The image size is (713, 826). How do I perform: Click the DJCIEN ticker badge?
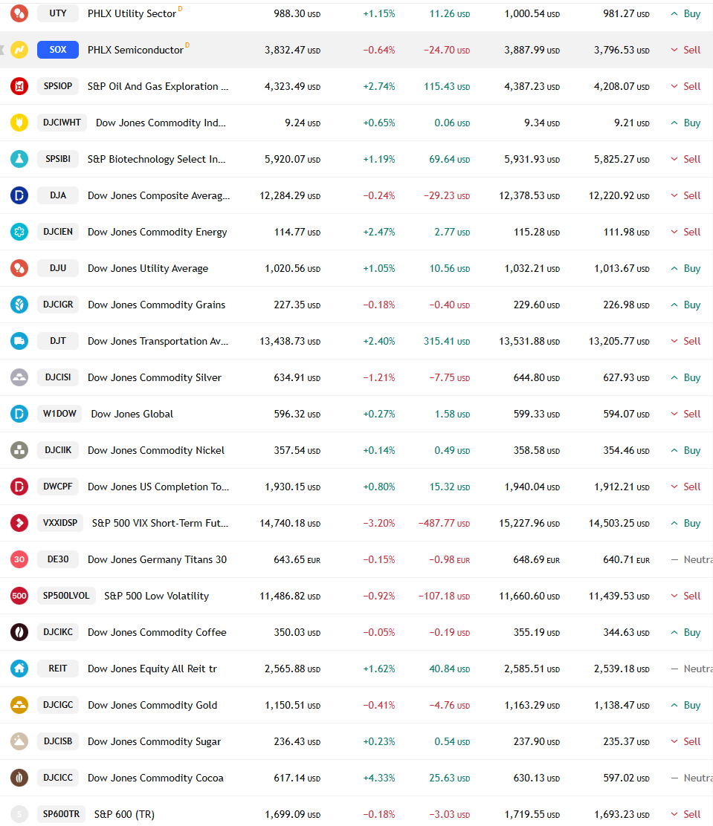pos(58,231)
